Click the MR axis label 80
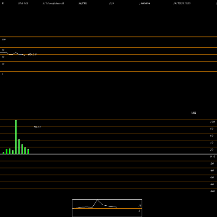Screen dimensions: 217x217 pos(212,129)
